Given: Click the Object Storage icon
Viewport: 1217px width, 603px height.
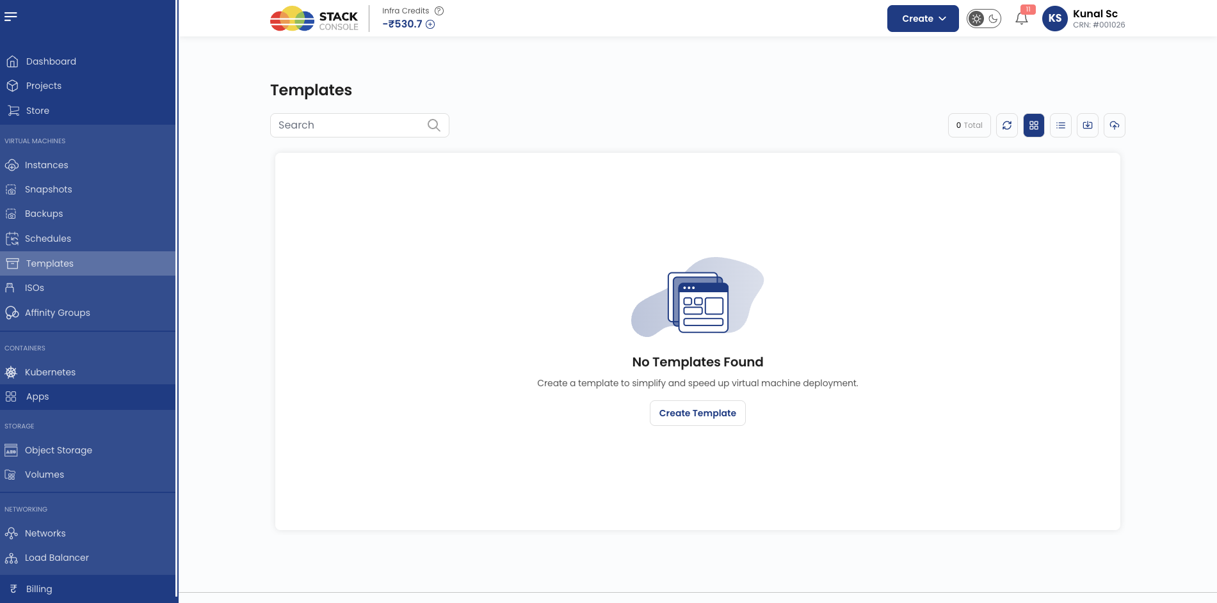Looking at the screenshot, I should point(11,450).
